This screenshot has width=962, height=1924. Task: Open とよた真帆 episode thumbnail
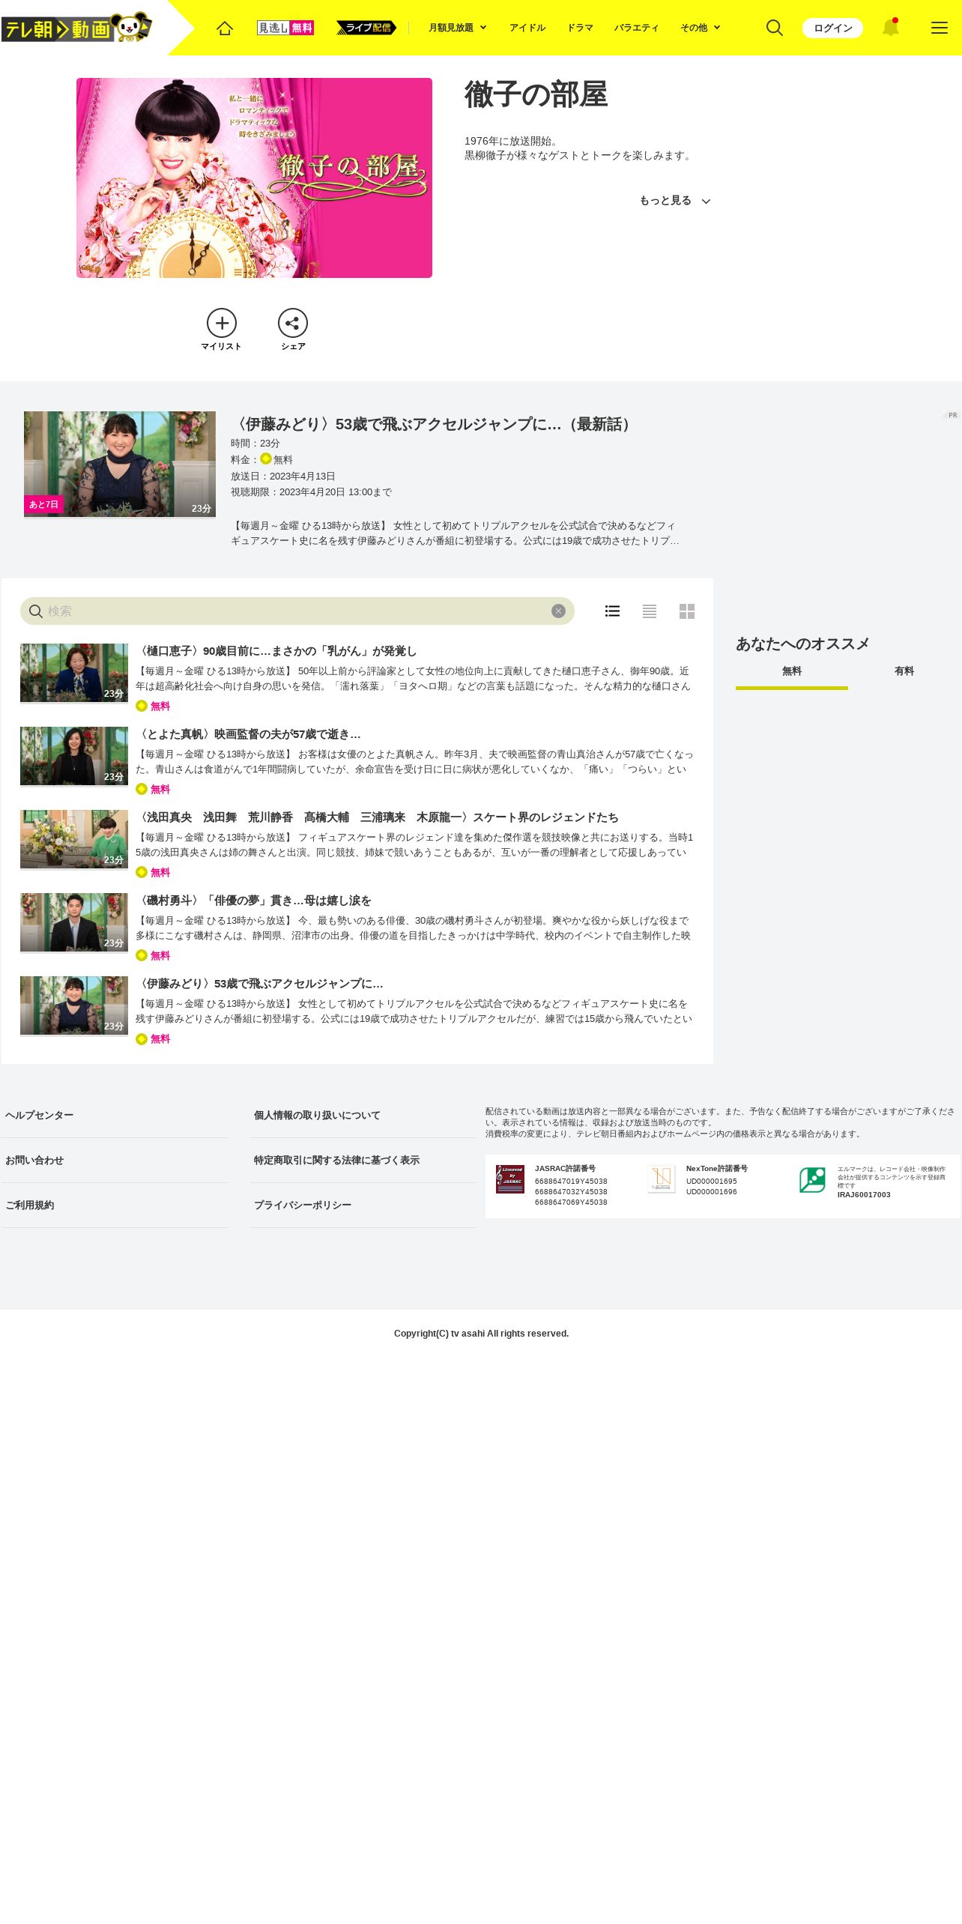pos(74,756)
